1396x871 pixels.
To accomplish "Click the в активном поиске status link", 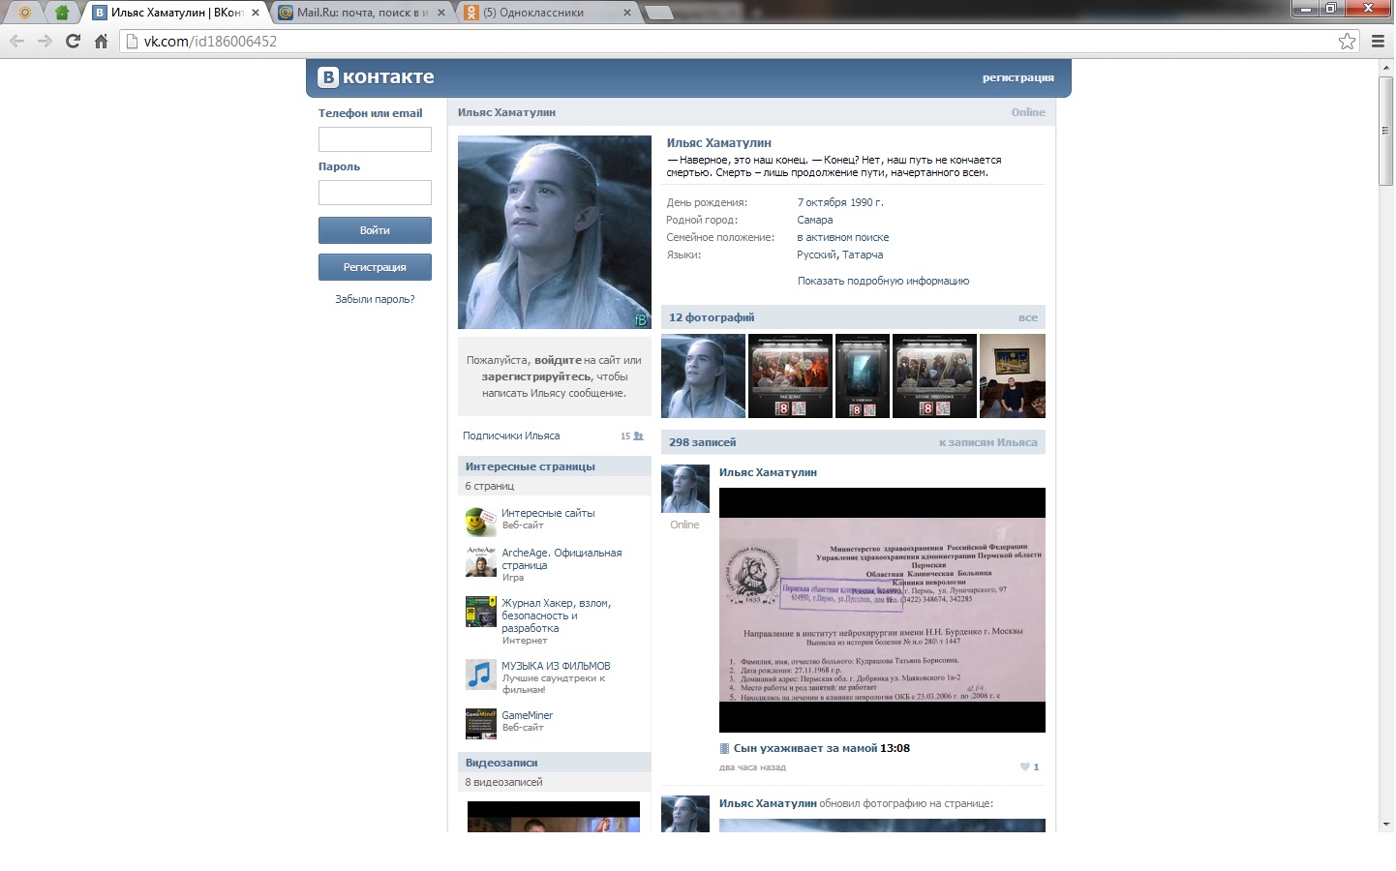I will click(x=843, y=237).
